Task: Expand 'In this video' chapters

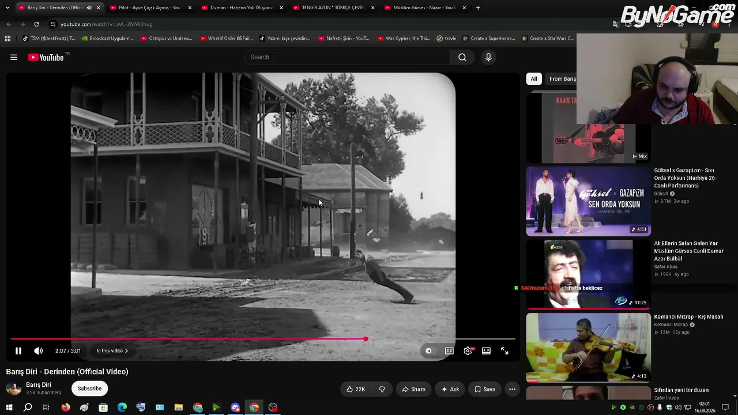Action: tap(112, 350)
